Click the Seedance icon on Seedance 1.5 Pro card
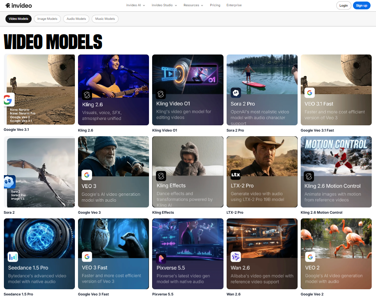 coord(13,257)
